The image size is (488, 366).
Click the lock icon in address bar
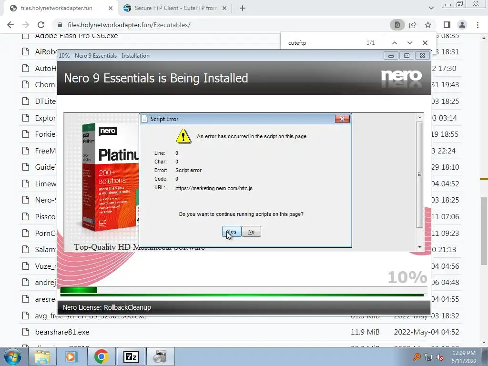pos(60,25)
